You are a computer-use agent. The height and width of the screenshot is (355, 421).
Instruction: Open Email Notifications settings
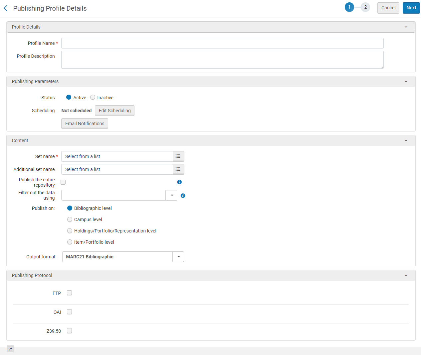[x=85, y=124]
